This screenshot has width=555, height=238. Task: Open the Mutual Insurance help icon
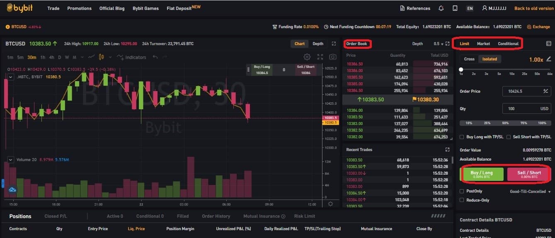point(283,216)
